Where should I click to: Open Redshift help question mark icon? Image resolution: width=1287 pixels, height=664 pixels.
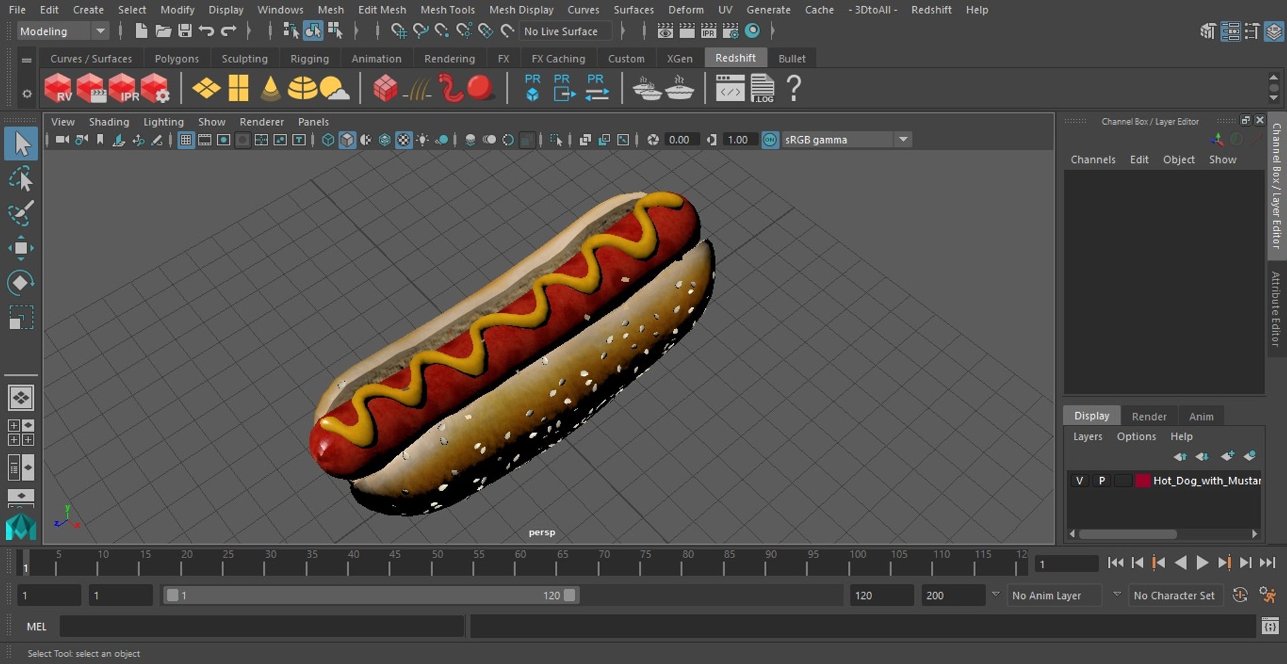pos(794,88)
